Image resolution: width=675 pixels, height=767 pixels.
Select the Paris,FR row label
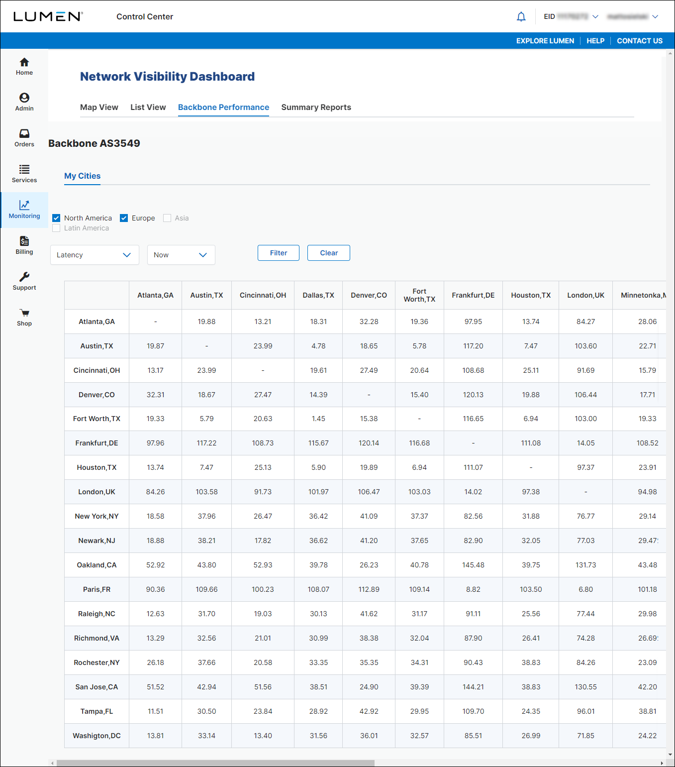click(96, 589)
